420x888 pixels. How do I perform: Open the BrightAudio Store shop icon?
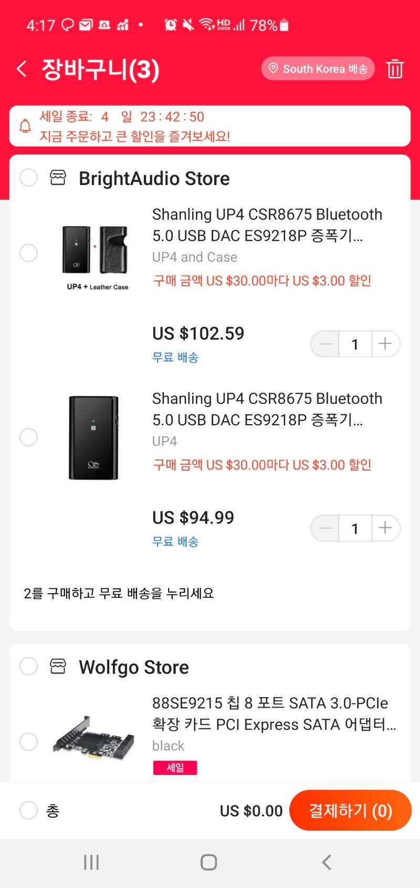58,178
